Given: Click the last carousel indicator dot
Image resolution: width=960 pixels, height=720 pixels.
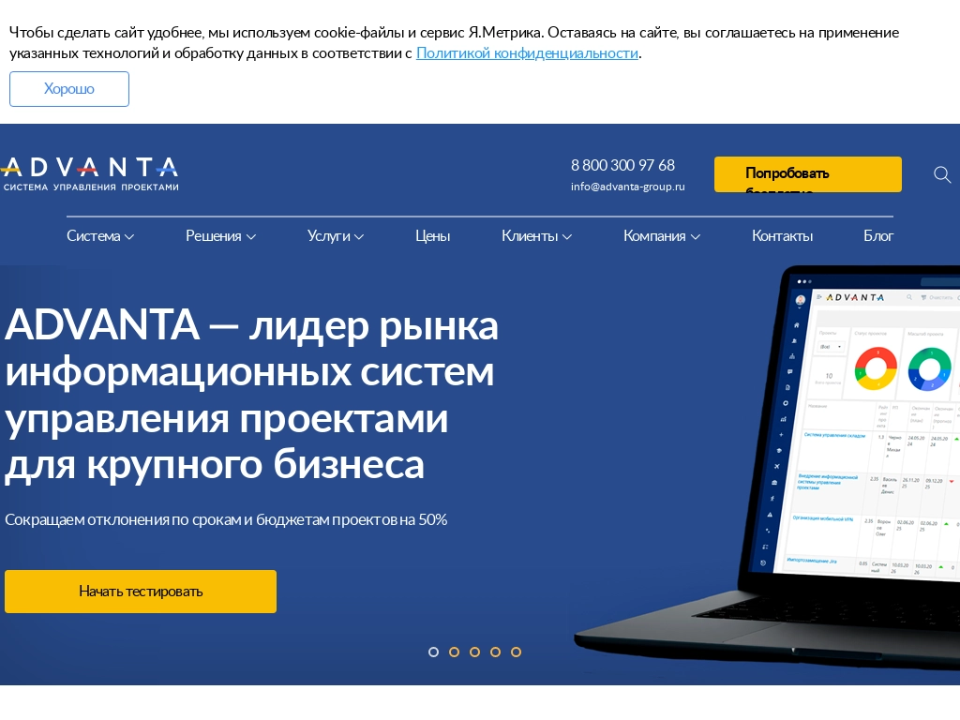Looking at the screenshot, I should 516,652.
